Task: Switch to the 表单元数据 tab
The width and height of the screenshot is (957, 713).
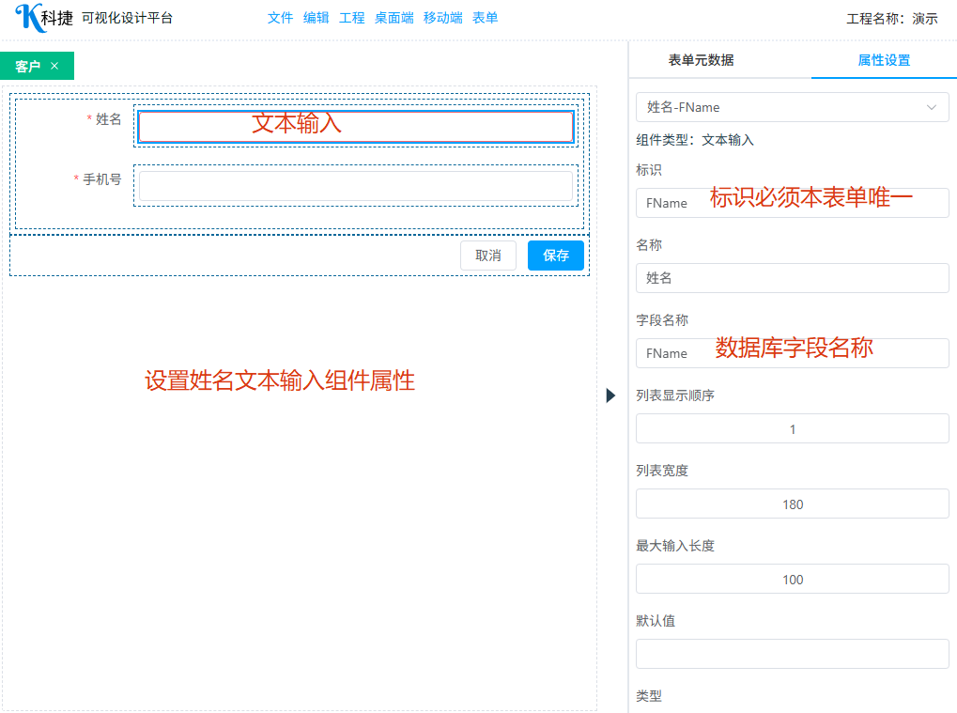Action: pos(701,60)
